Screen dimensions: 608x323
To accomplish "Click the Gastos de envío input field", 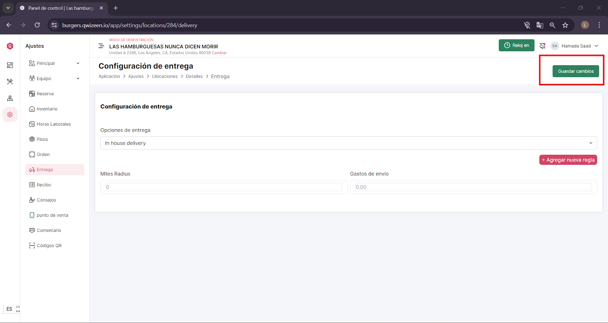I will pyautogui.click(x=473, y=187).
